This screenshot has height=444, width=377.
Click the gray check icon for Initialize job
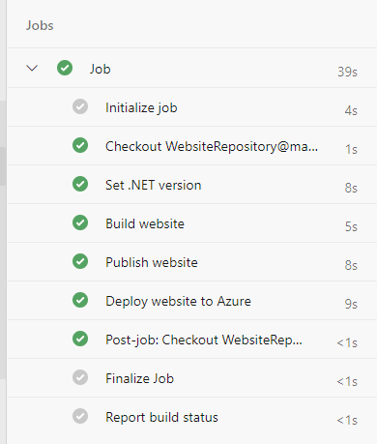80,106
